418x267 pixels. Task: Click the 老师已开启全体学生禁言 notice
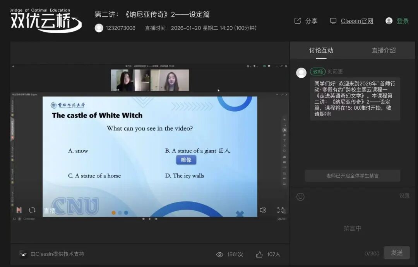pos(353,176)
